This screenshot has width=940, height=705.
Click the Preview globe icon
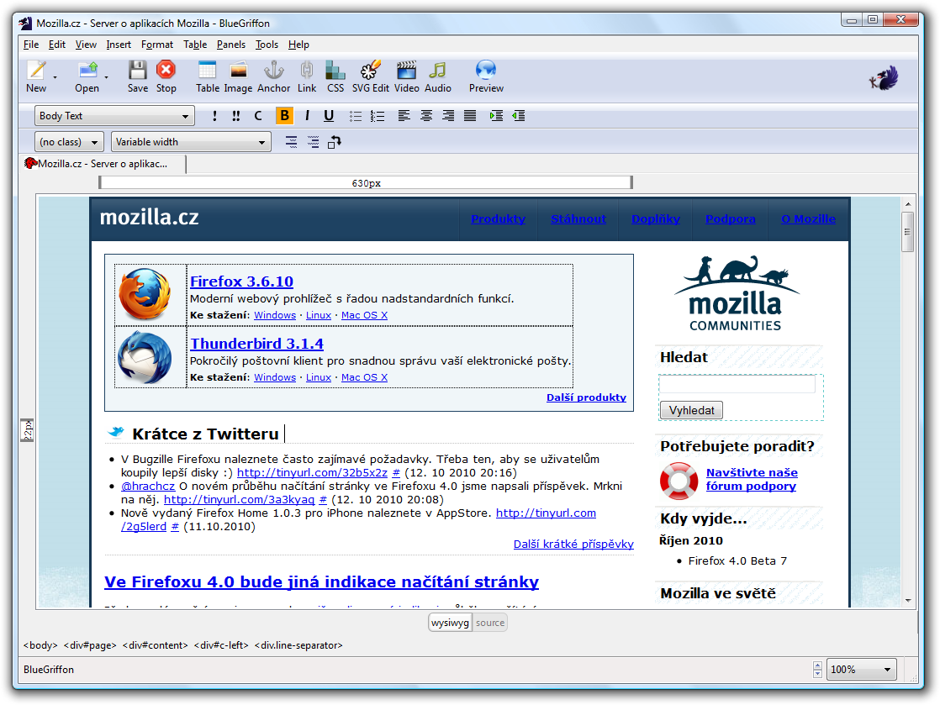[x=486, y=70]
